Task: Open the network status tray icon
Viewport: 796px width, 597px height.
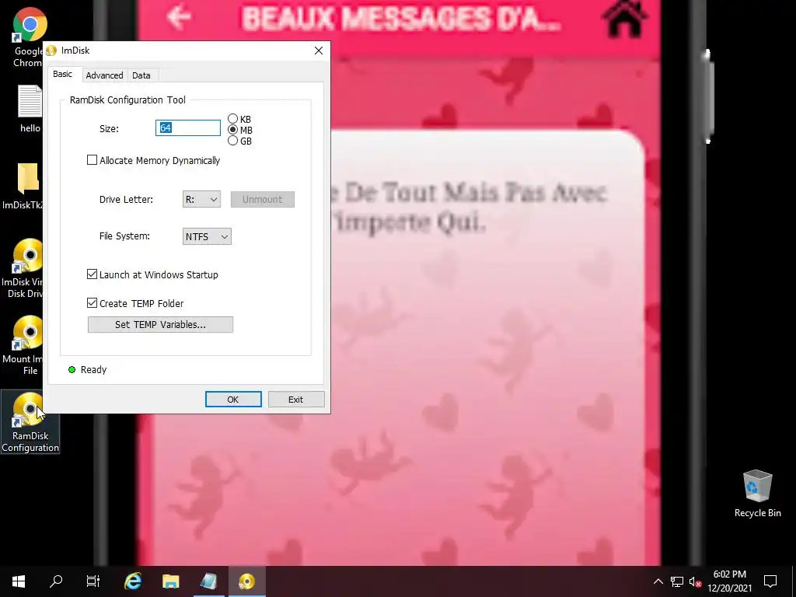Action: click(677, 581)
